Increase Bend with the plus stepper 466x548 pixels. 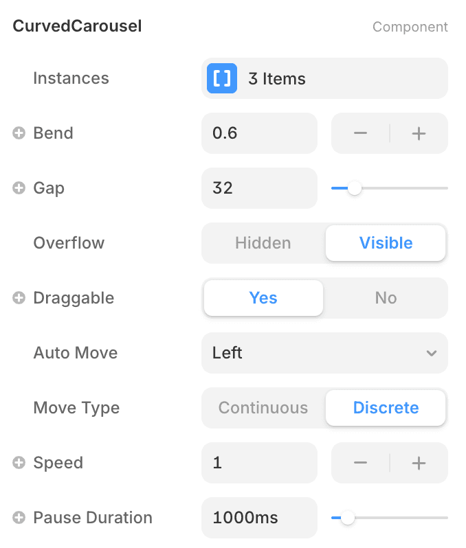click(419, 133)
